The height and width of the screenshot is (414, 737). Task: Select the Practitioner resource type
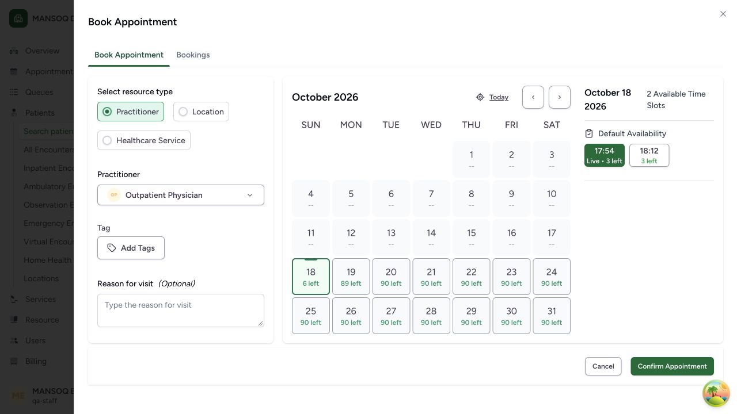point(131,112)
